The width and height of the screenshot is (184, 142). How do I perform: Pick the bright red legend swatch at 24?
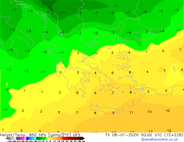pos(63,138)
